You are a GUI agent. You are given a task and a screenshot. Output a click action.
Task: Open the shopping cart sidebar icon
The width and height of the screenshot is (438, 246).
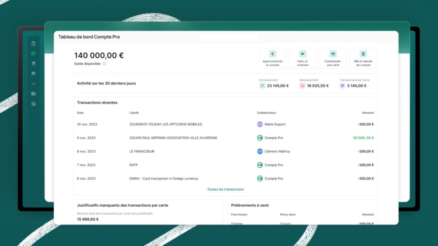tap(34, 63)
